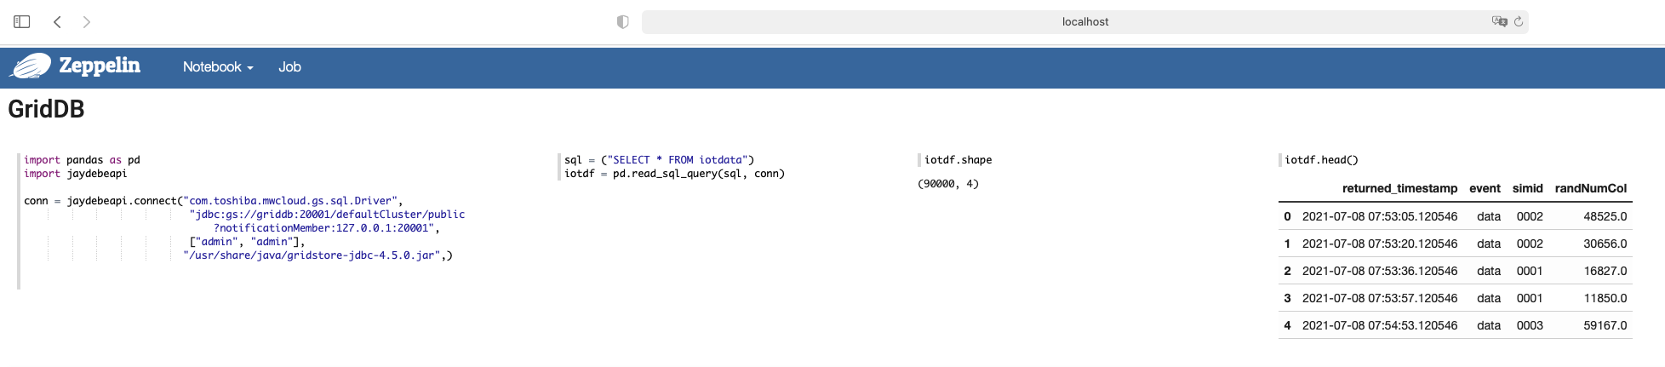This screenshot has width=1665, height=367.
Task: Click the simid column header
Action: (1527, 188)
